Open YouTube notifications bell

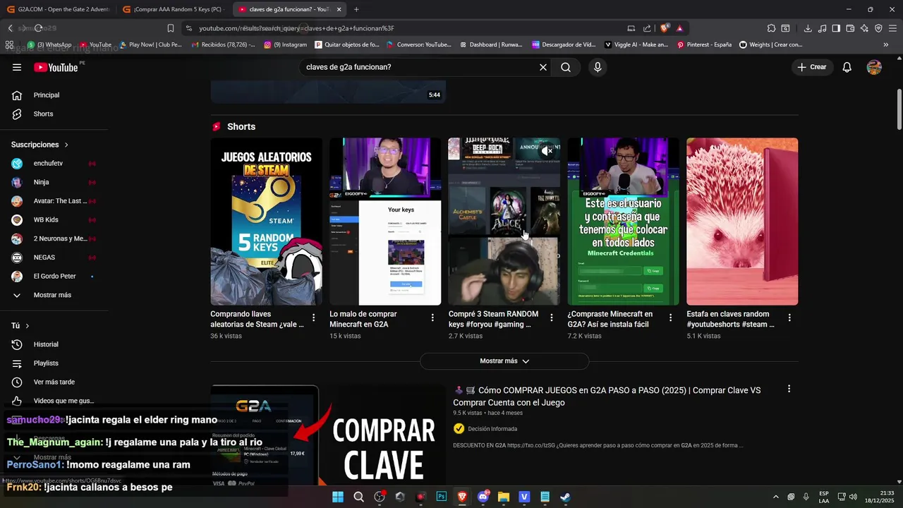point(847,67)
